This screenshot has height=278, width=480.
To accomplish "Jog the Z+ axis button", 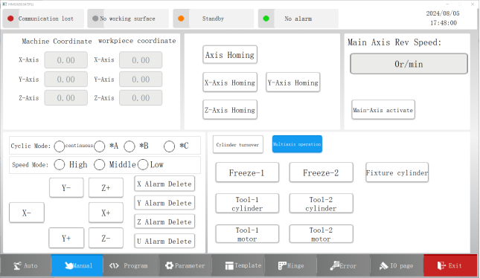I will click(x=106, y=187).
